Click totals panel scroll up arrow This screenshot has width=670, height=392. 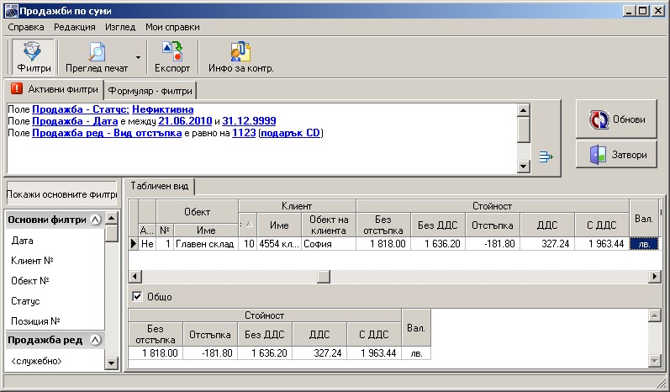click(x=655, y=316)
